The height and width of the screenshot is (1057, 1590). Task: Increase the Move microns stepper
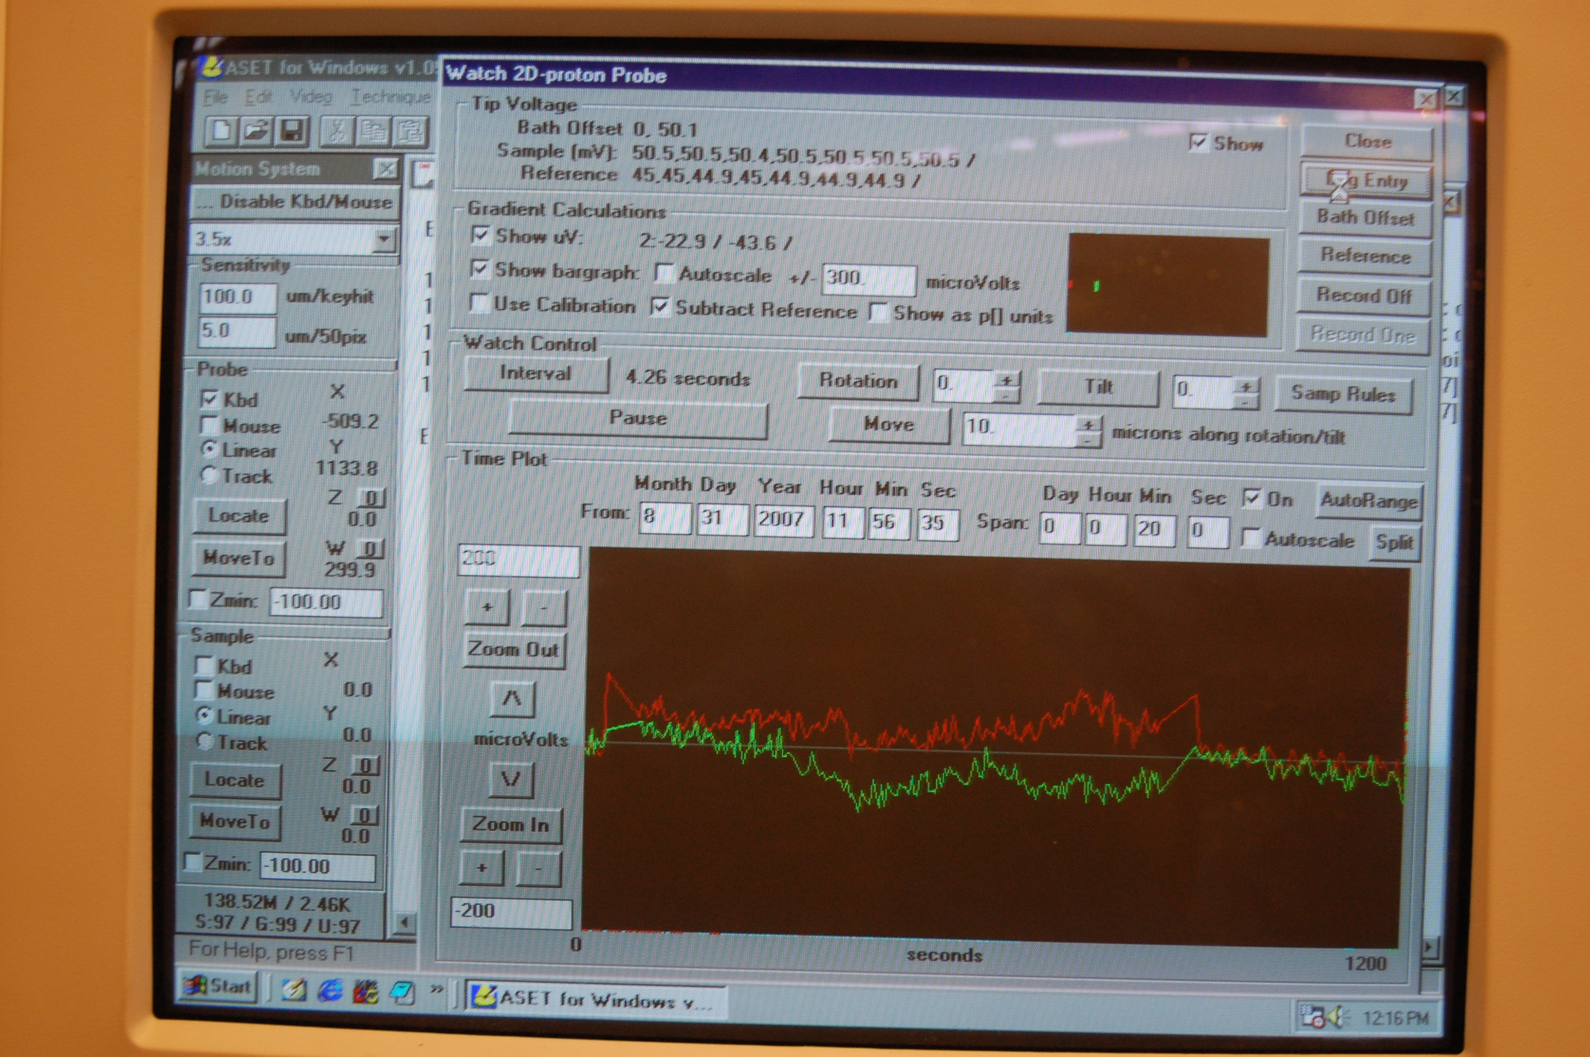(x=1088, y=425)
